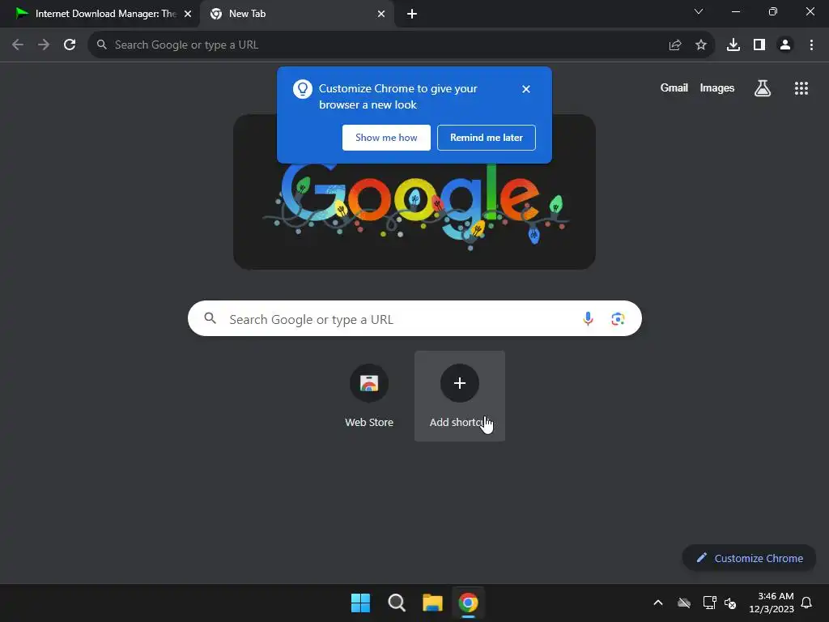Open Search Labs flask icon
Viewport: 829px width, 622px height.
click(x=763, y=88)
